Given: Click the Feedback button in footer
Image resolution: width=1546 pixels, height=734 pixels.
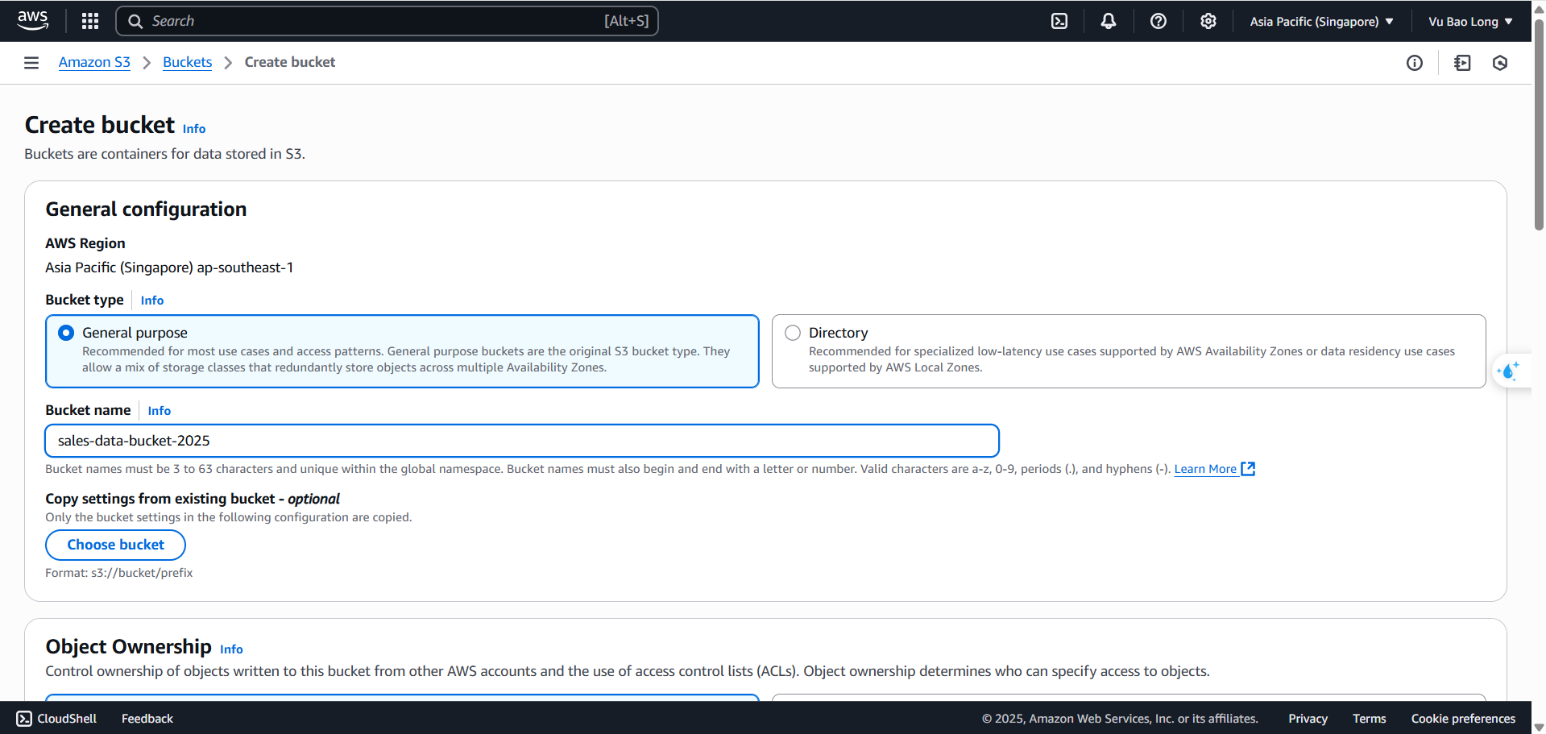Looking at the screenshot, I should 147,719.
